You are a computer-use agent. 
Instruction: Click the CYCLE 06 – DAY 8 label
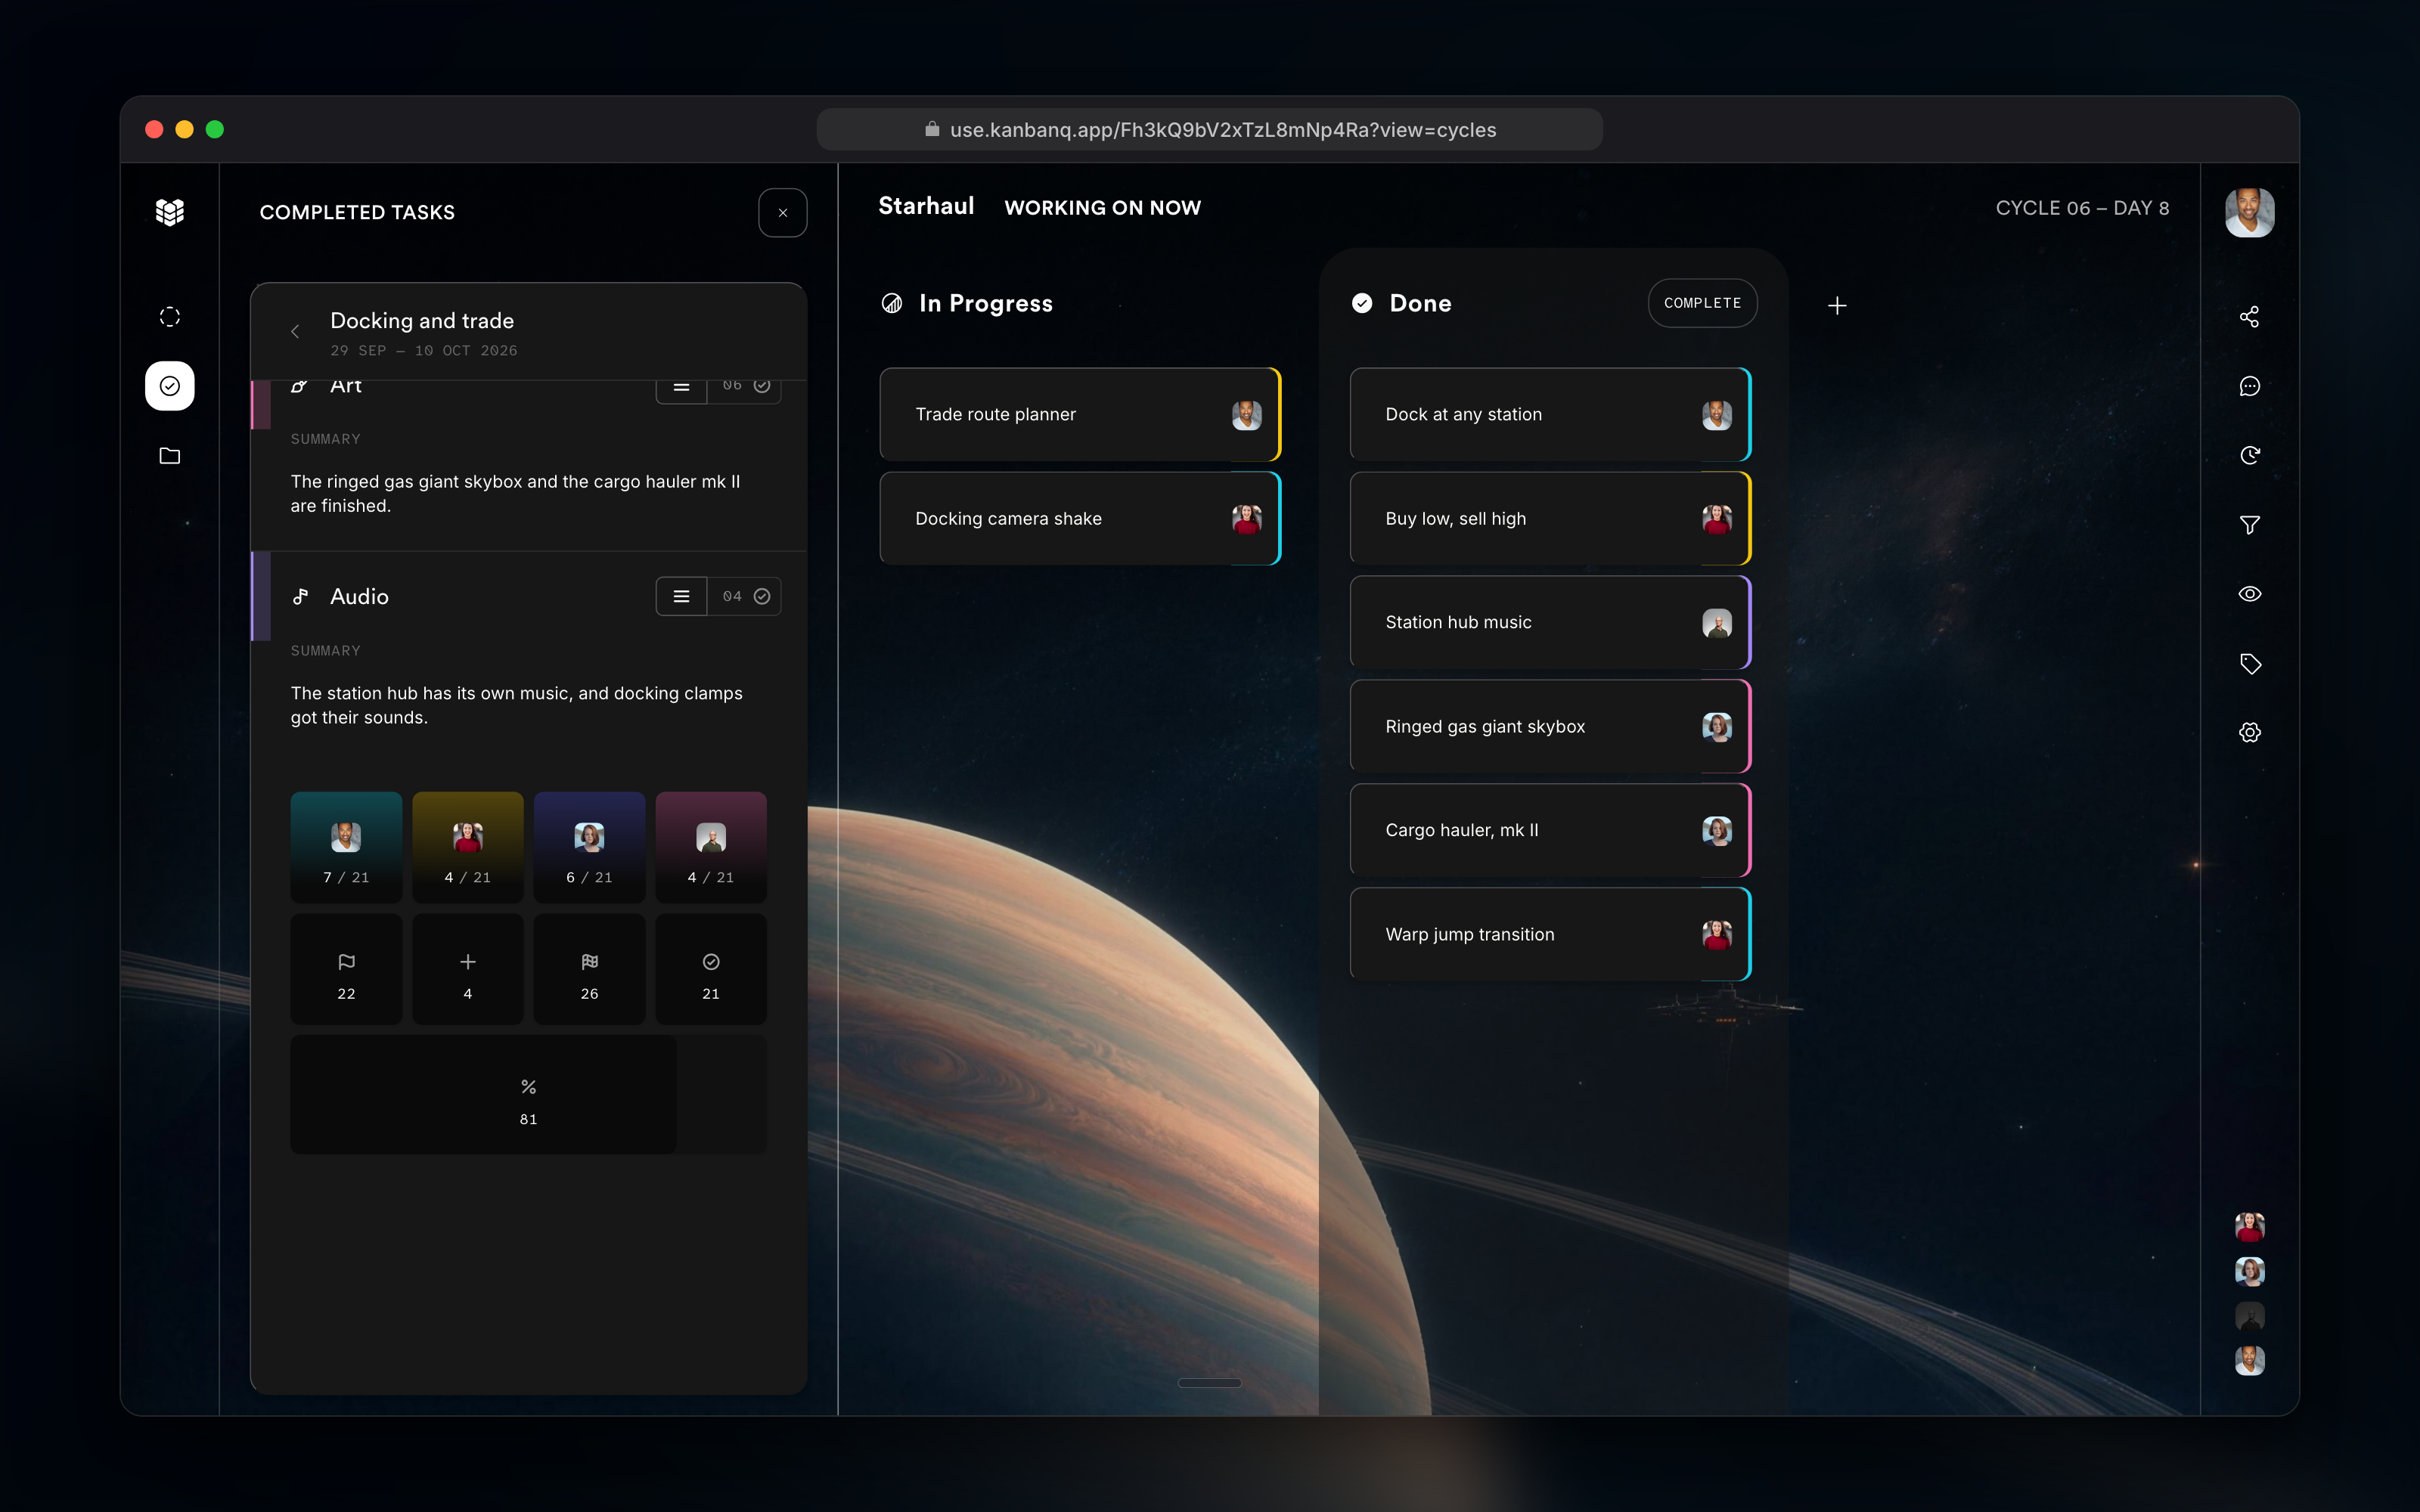coord(2082,208)
